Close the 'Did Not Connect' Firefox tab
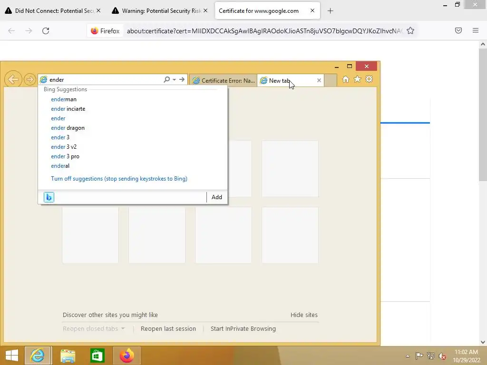 point(98,10)
